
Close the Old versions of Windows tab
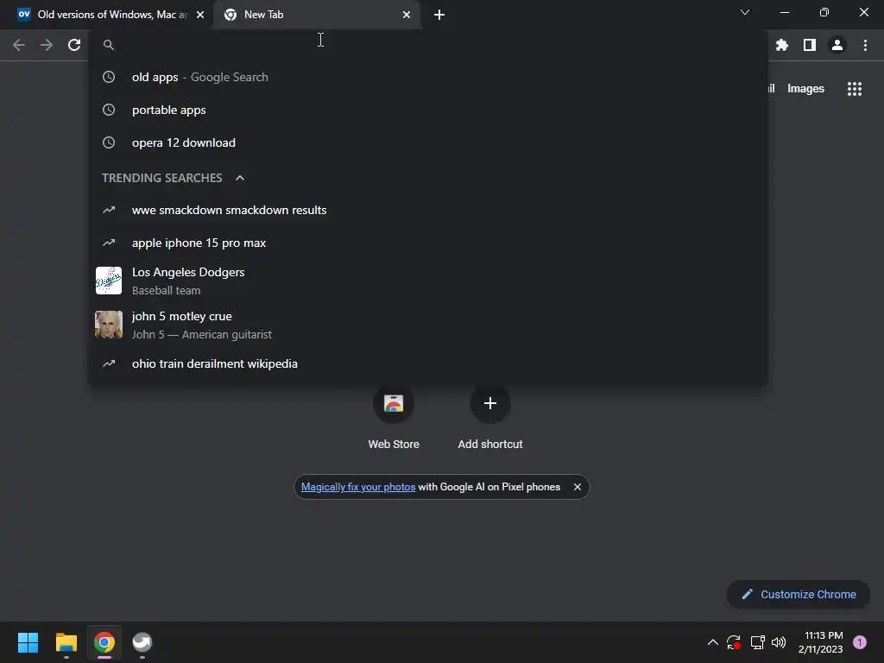coord(200,15)
